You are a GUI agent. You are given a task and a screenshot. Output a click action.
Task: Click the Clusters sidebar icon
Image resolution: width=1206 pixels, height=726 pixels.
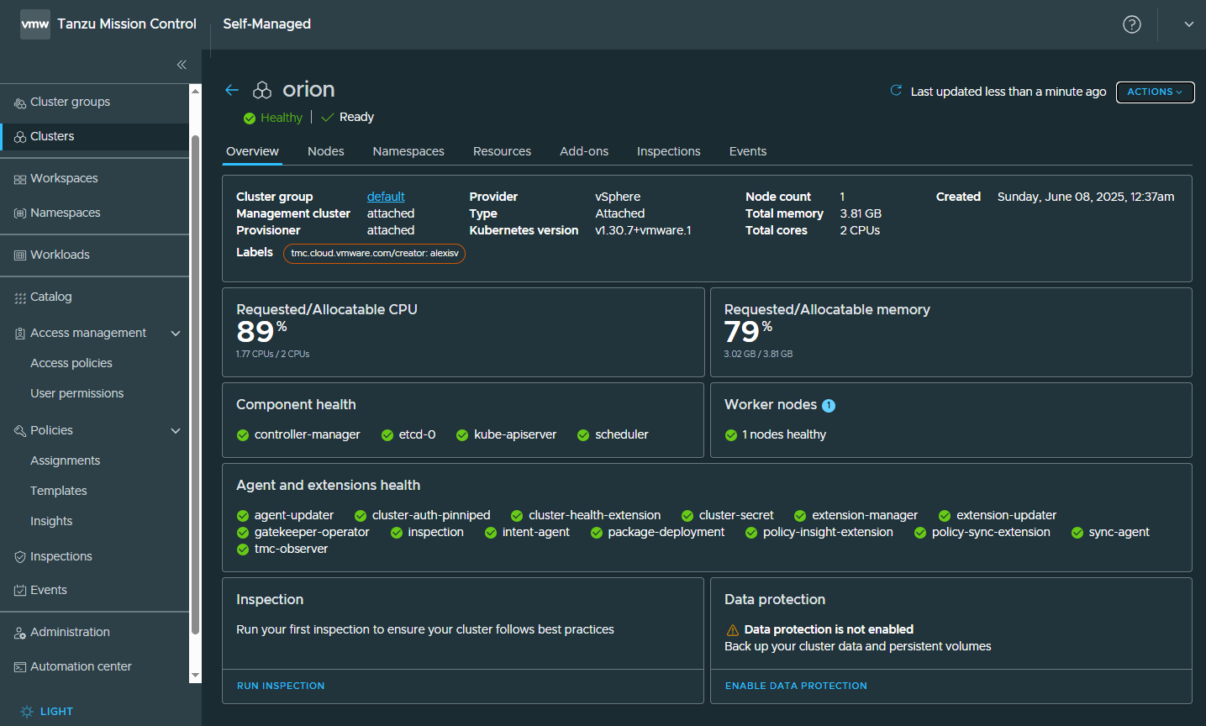point(20,137)
